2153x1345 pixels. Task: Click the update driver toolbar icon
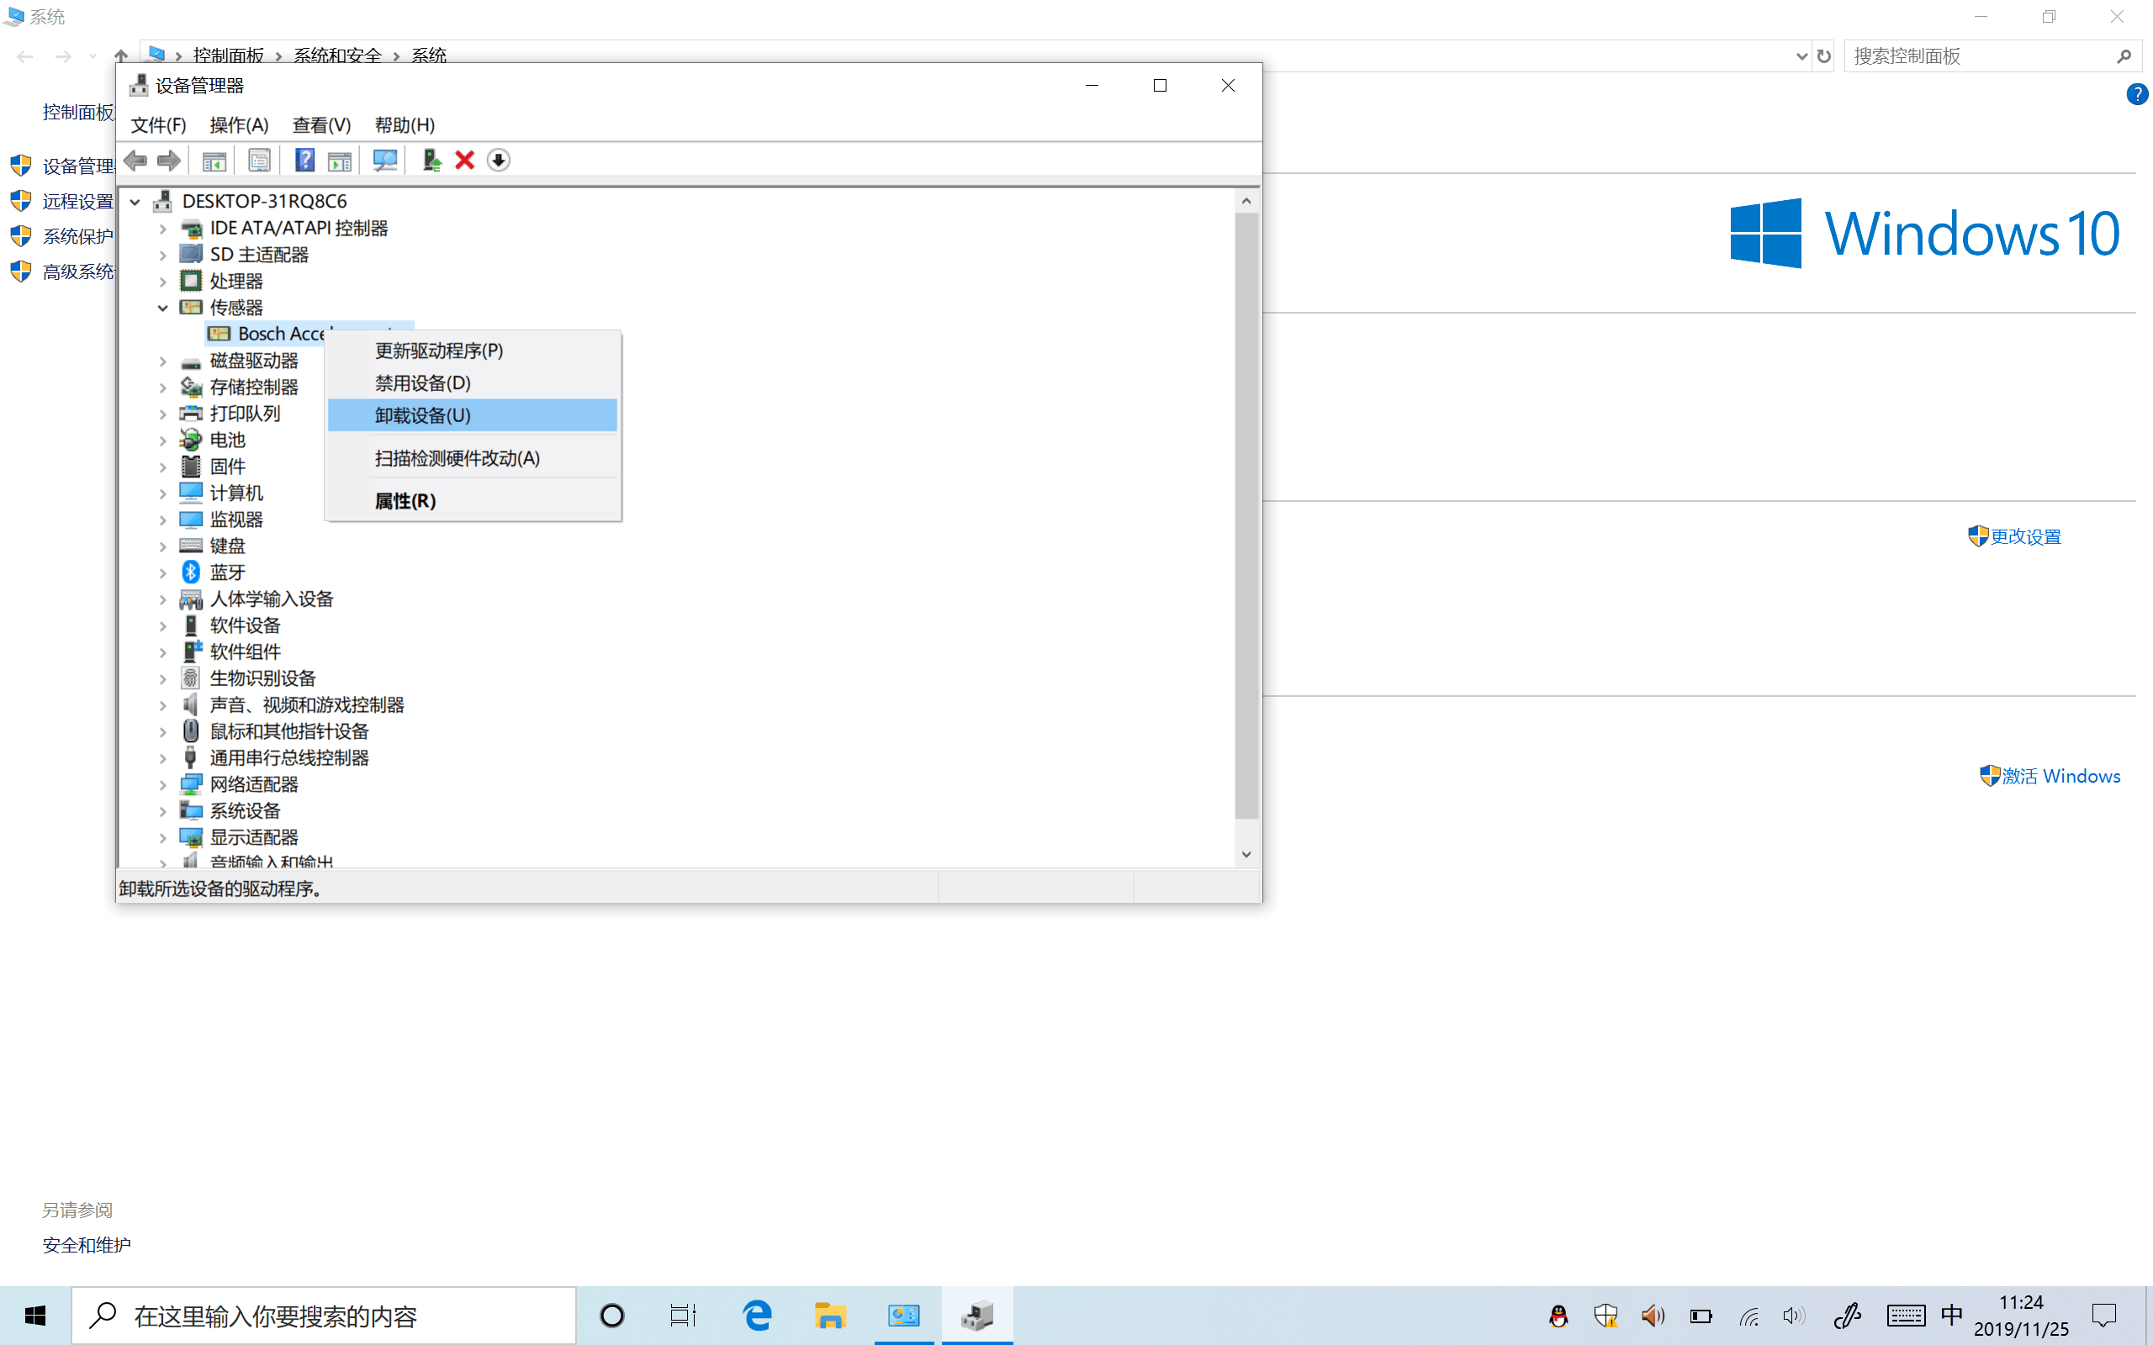coord(431,160)
